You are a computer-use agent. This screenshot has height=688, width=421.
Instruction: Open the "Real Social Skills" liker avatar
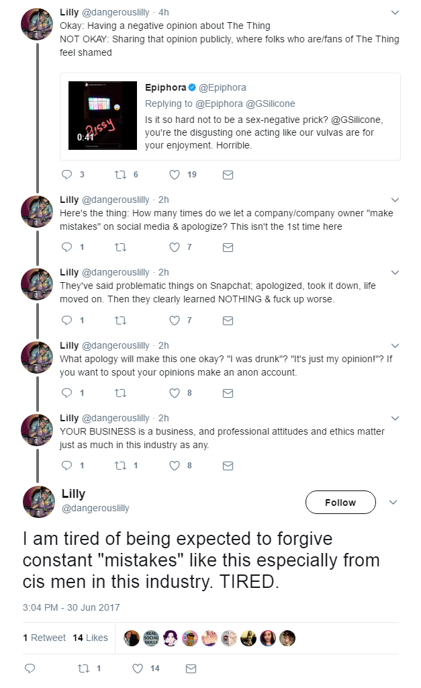click(151, 638)
